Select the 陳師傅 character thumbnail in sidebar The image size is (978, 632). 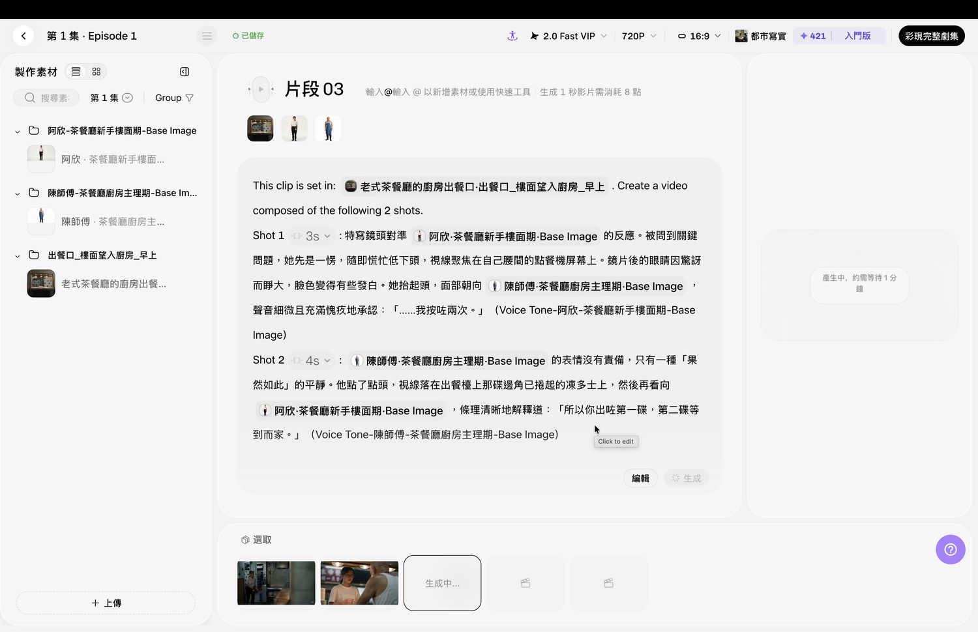coord(41,222)
